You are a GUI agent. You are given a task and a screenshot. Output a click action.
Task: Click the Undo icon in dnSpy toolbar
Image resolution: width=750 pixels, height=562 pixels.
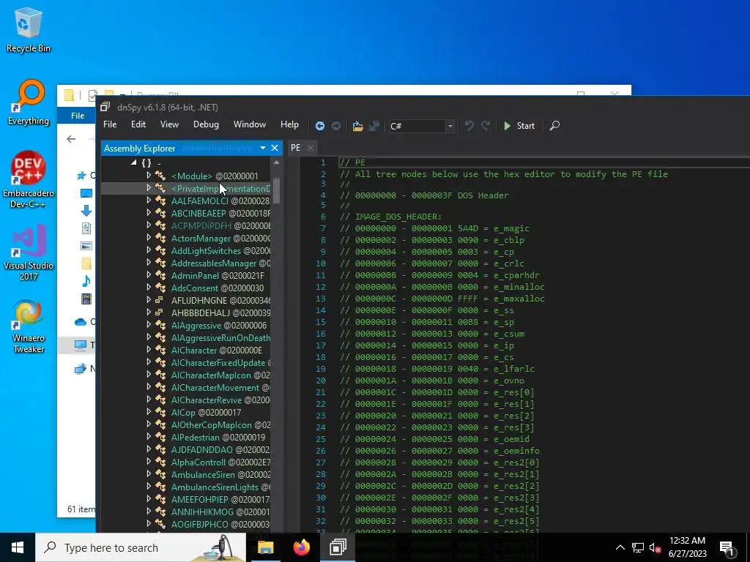469,126
